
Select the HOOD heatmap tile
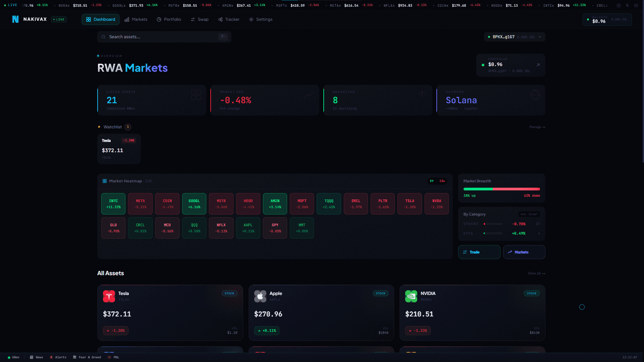(x=248, y=204)
